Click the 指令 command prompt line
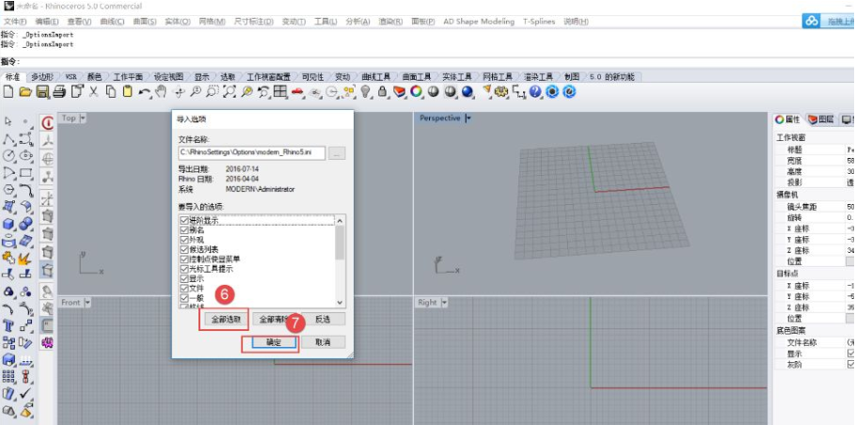Viewport: 856px width, 425px height. point(428,62)
